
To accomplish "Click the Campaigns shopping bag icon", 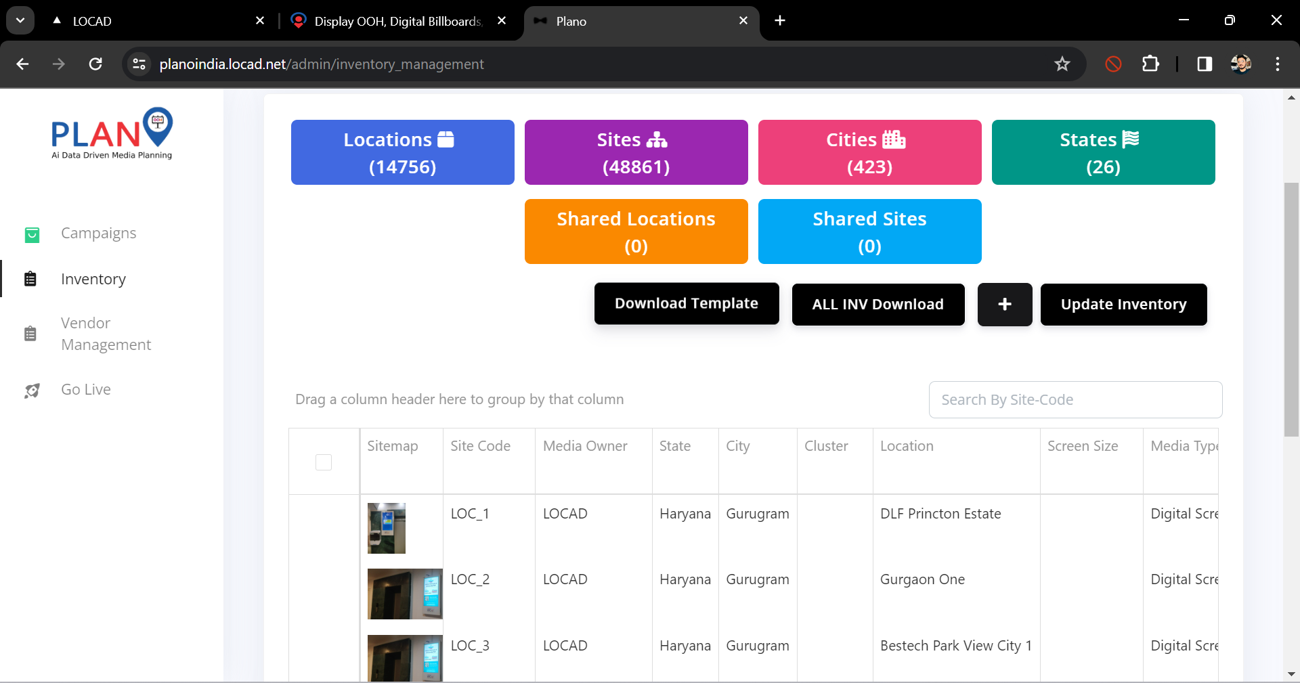I will 32,234.
